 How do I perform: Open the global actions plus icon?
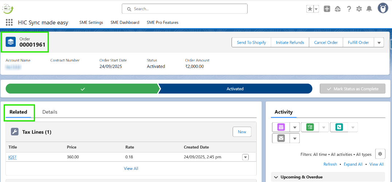327,9
